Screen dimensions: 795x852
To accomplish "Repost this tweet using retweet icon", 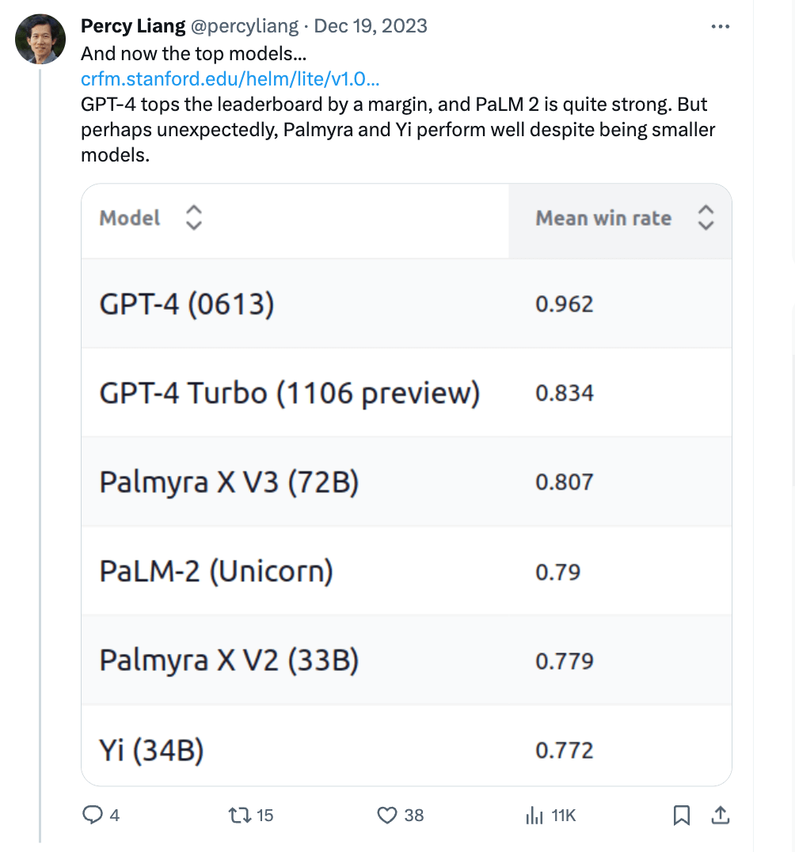I will click(238, 815).
